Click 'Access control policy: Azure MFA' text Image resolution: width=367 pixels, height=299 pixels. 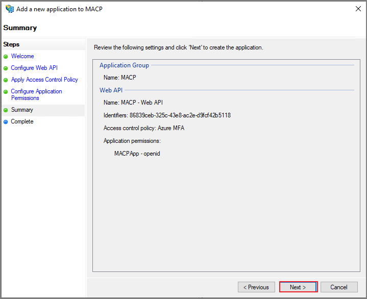pos(144,128)
